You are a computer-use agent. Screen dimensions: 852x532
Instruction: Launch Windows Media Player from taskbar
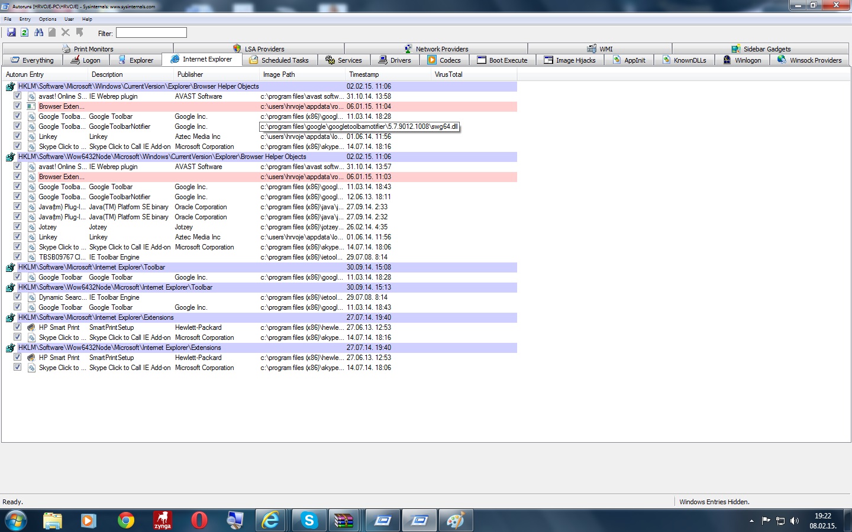89,521
